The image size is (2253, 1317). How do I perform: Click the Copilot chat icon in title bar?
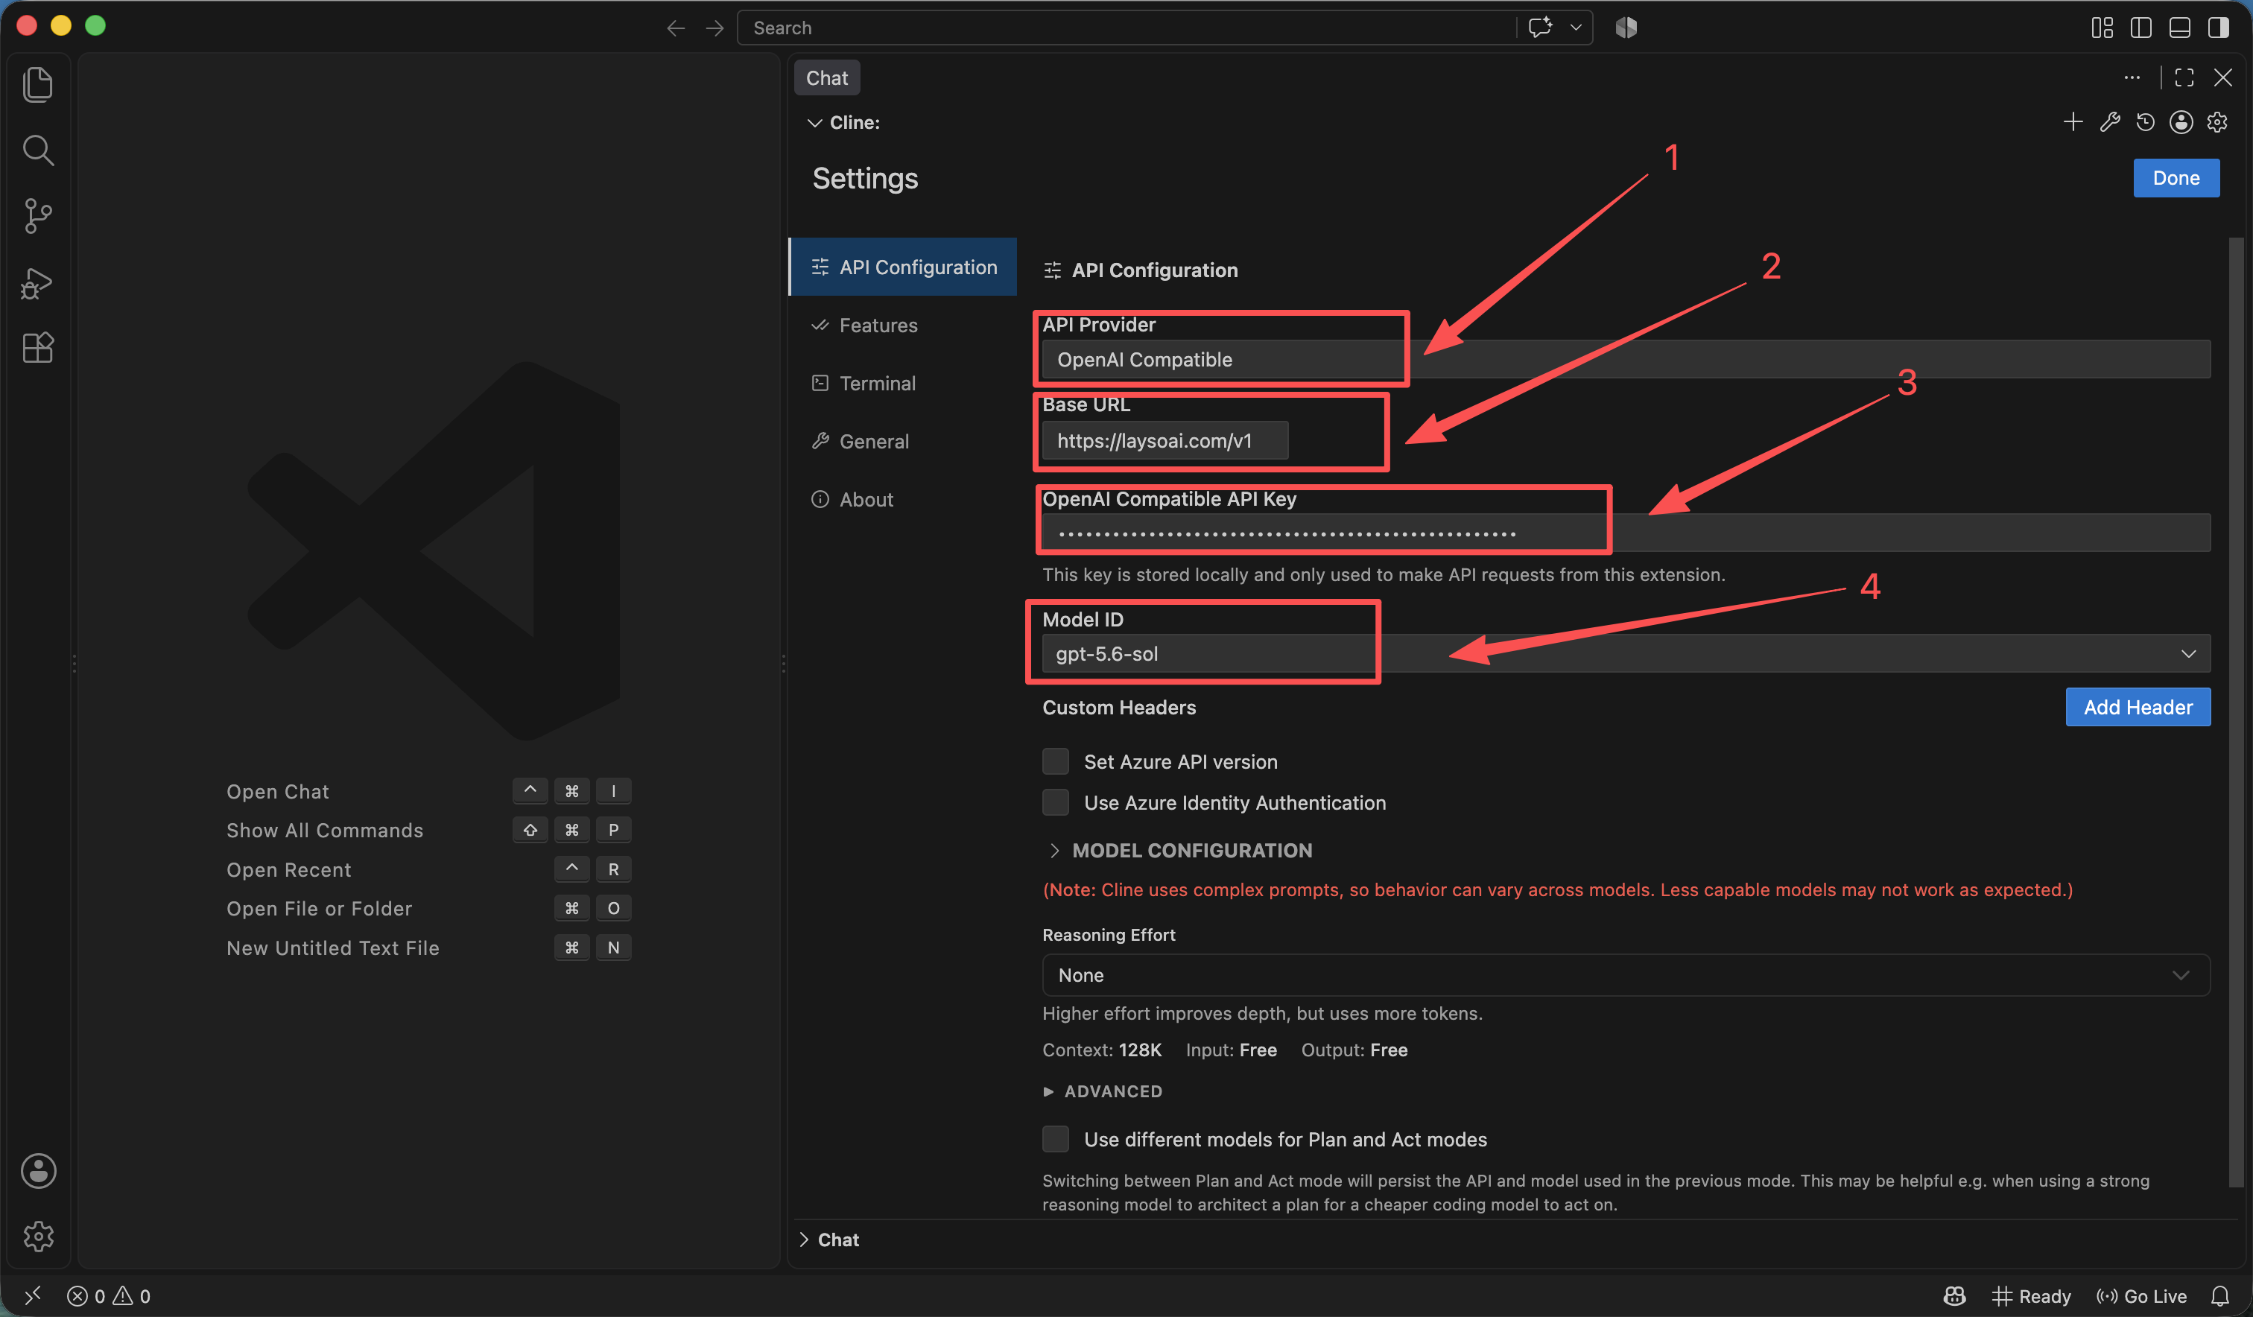(1539, 27)
